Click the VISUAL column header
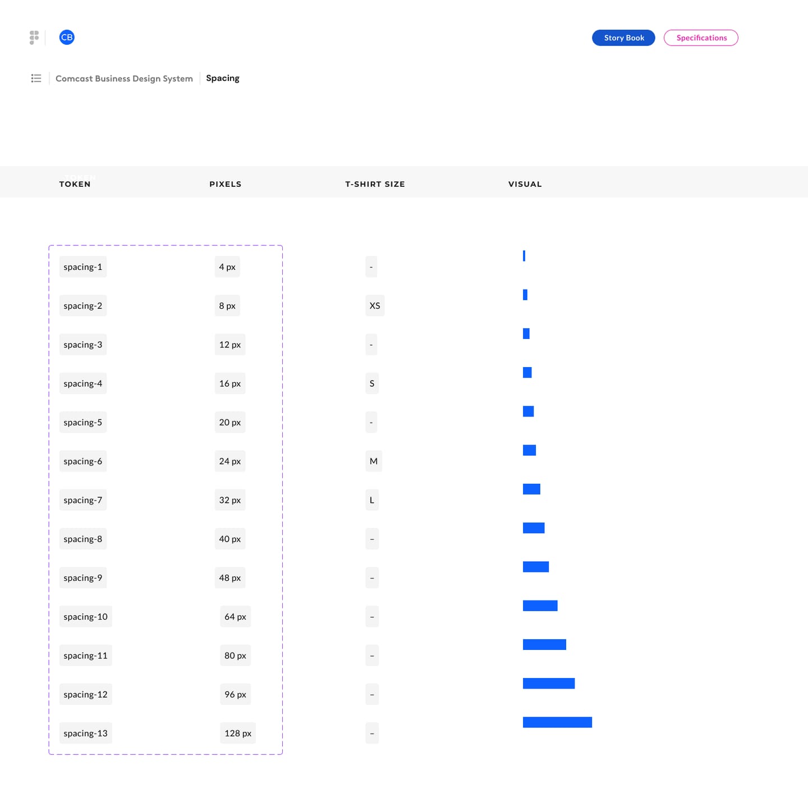 [525, 184]
